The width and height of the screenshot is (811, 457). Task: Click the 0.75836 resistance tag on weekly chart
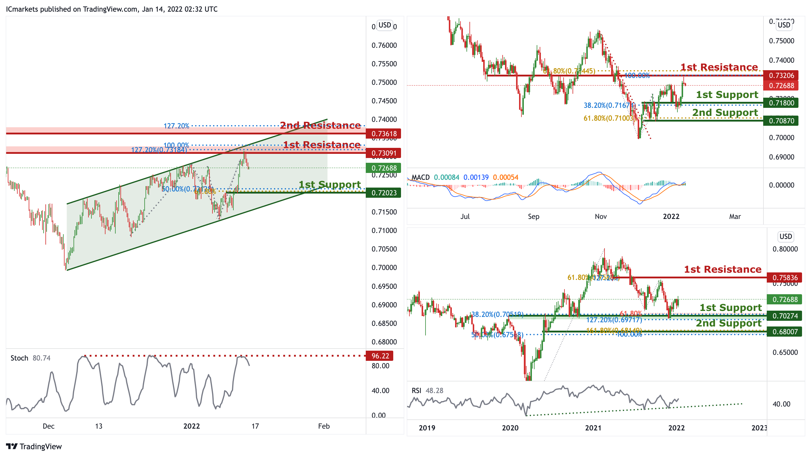coord(785,277)
